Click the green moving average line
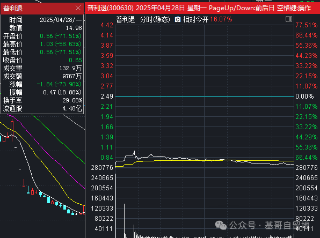The image size is (320, 238). (59, 139)
